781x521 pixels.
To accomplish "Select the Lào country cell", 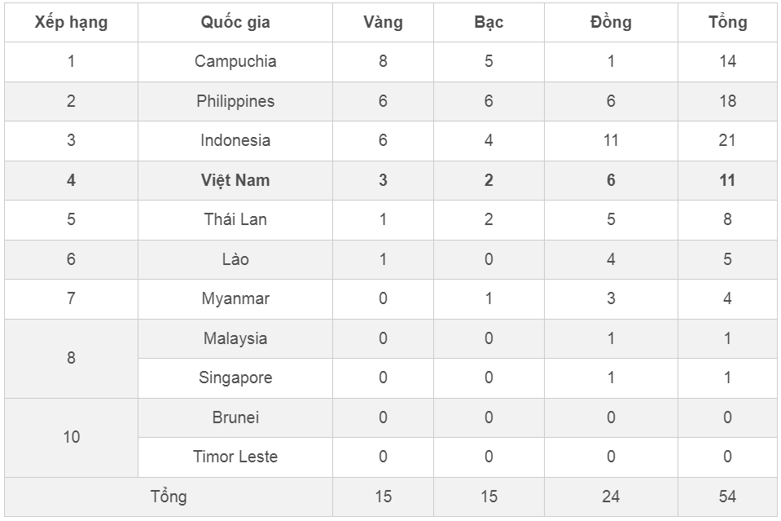I will coord(235,259).
